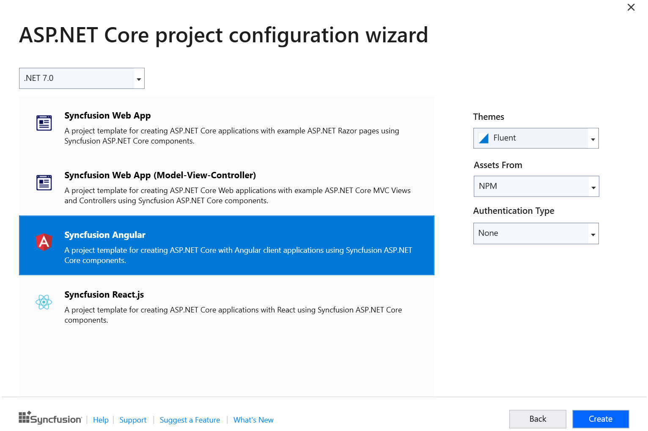Open the Help link

(x=101, y=420)
